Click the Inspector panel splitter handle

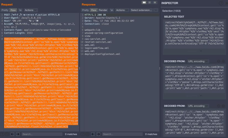160,68
